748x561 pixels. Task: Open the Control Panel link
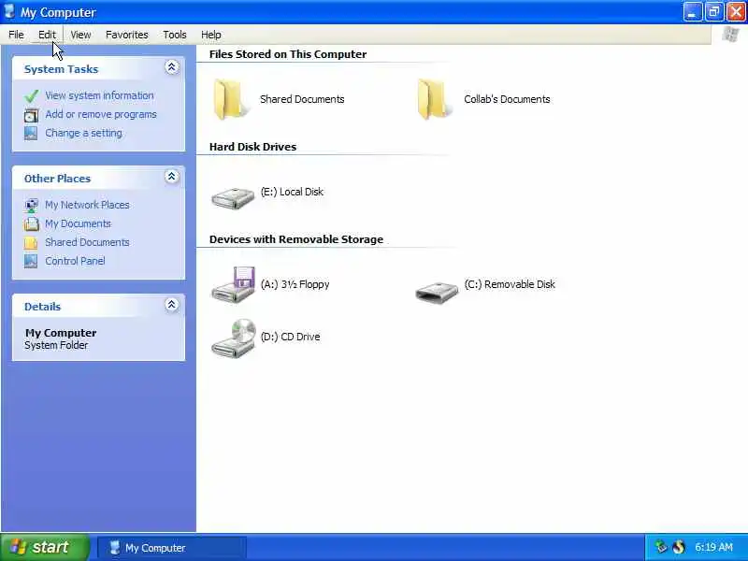(x=75, y=261)
